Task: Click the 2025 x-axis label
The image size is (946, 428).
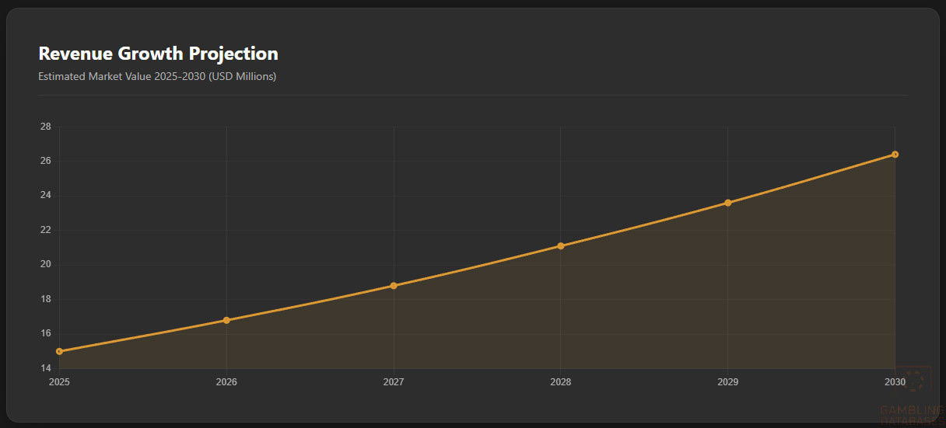Action: click(60, 382)
